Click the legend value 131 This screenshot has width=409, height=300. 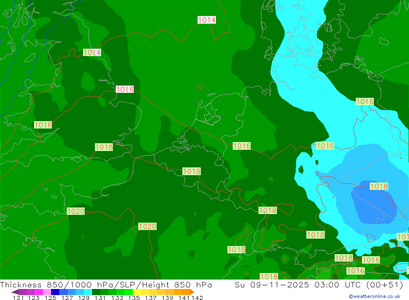(100, 298)
